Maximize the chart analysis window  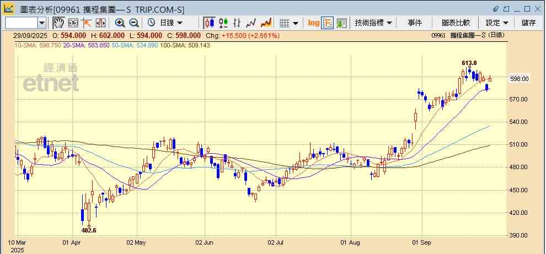click(527, 9)
